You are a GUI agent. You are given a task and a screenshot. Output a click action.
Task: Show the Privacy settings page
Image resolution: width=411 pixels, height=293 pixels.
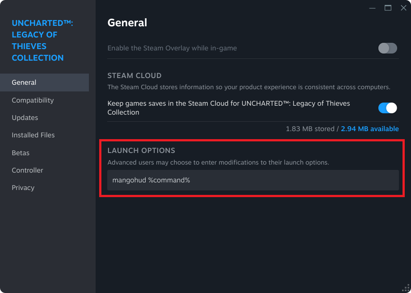44,188
